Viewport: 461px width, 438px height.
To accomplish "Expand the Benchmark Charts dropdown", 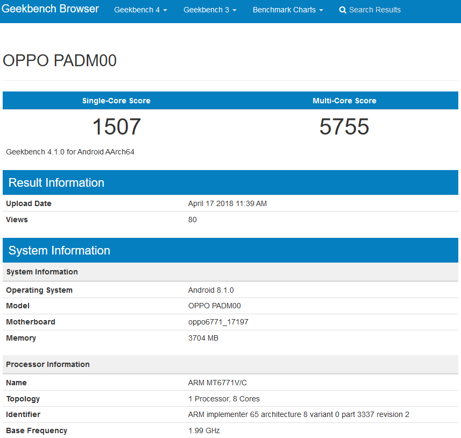I will pos(288,10).
